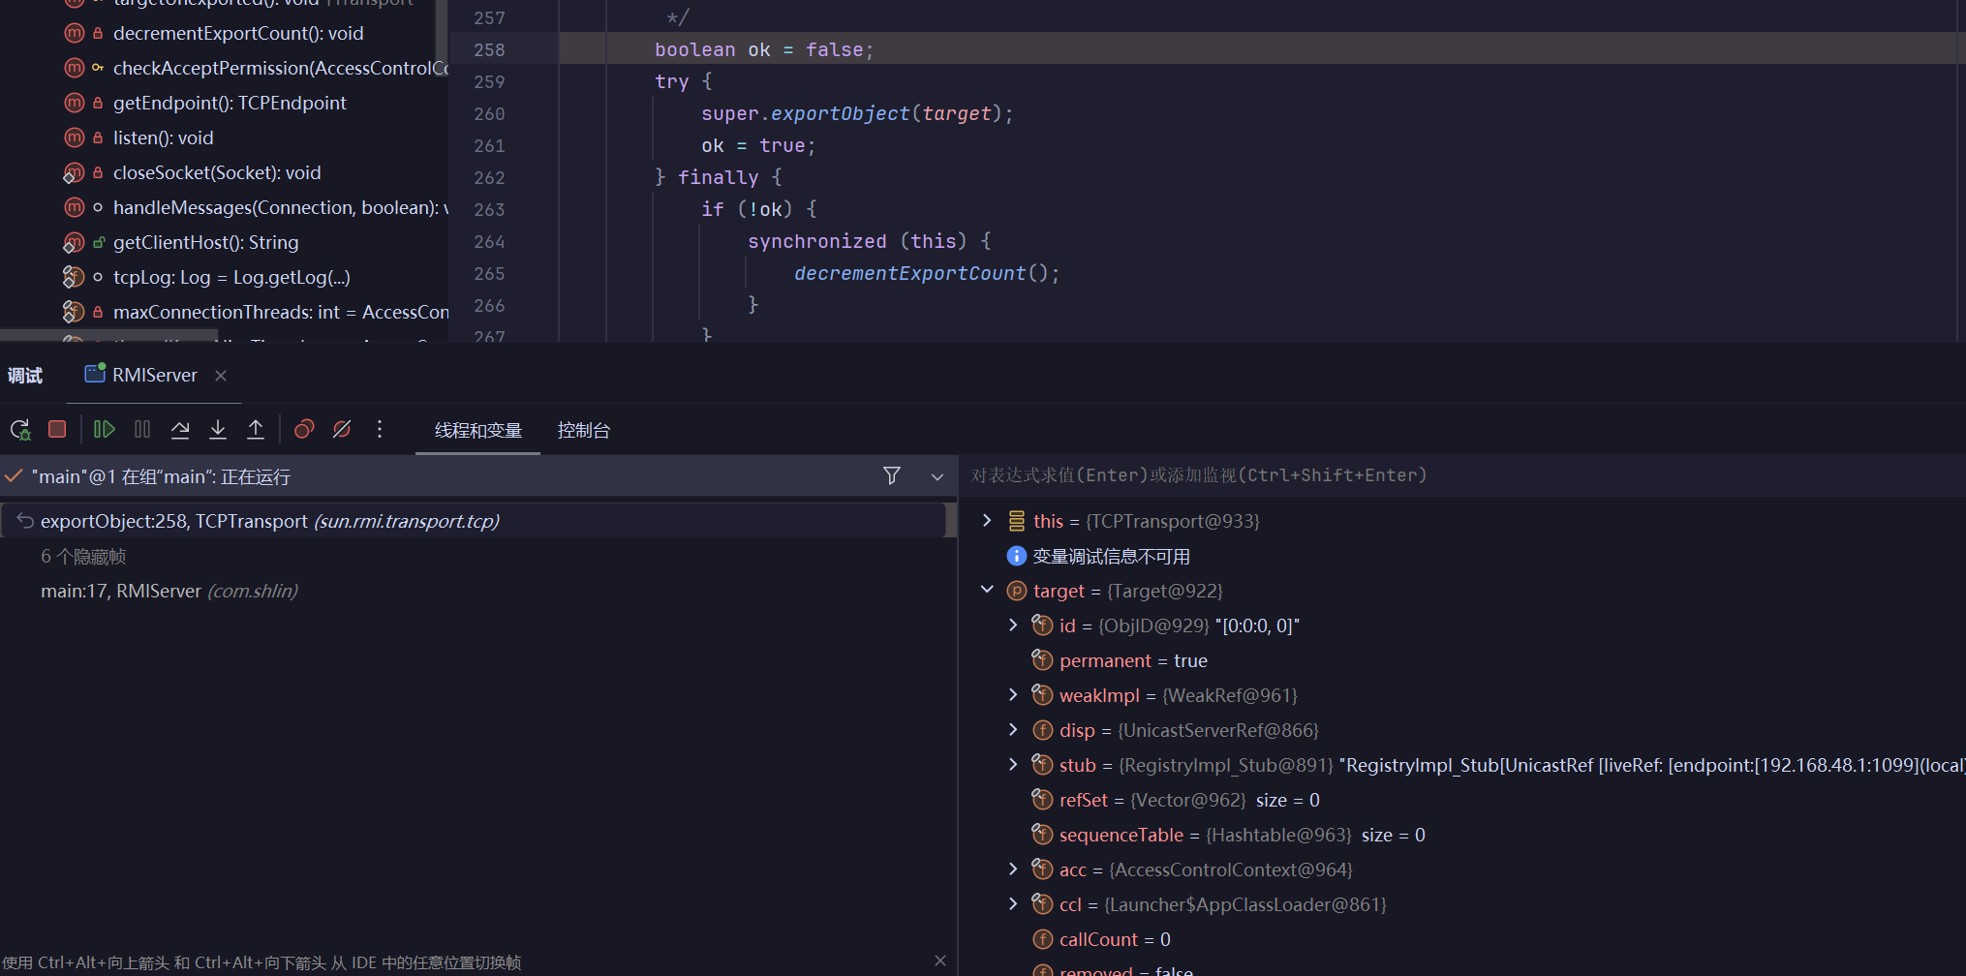Select the permanent = true variable row
Image resolution: width=1966 pixels, height=976 pixels.
click(x=1133, y=660)
